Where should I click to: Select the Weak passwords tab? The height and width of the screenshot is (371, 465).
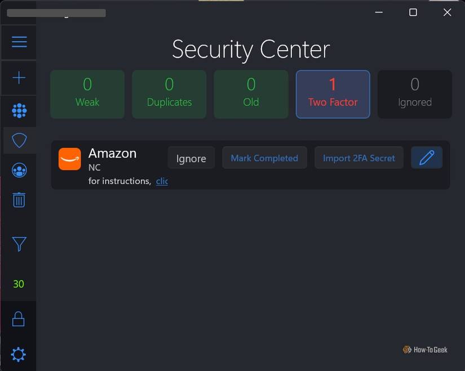click(x=87, y=94)
